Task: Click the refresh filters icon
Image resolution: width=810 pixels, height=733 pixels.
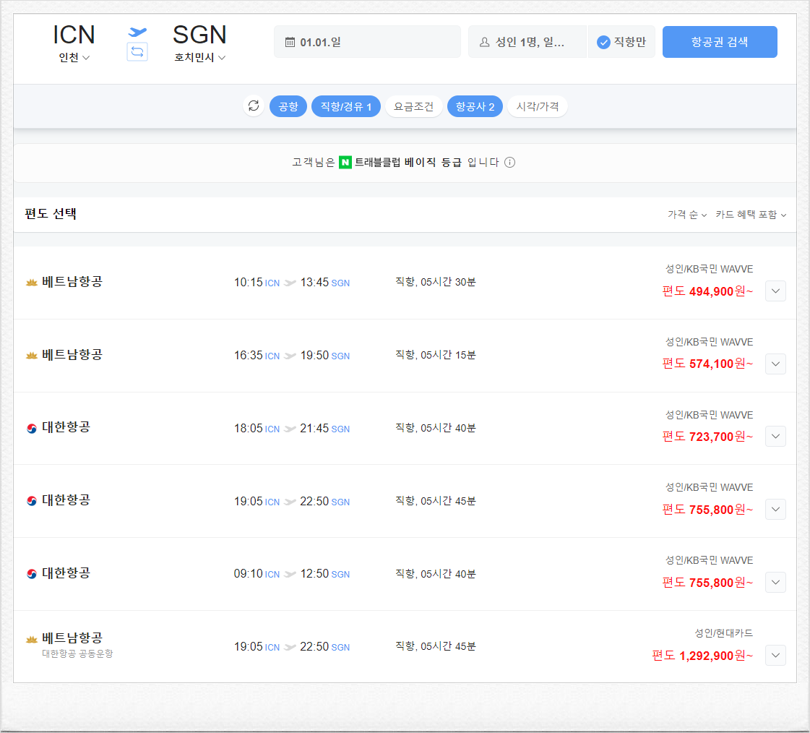Action: pos(254,106)
